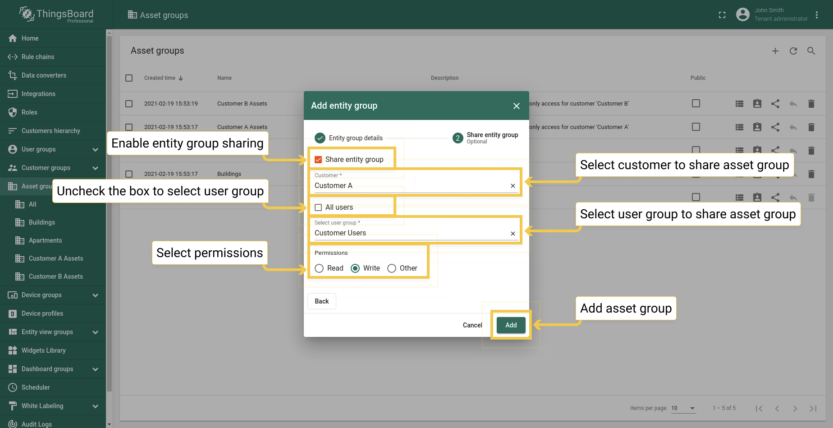Check the All users checkbox
This screenshot has width=833, height=428.
318,207
